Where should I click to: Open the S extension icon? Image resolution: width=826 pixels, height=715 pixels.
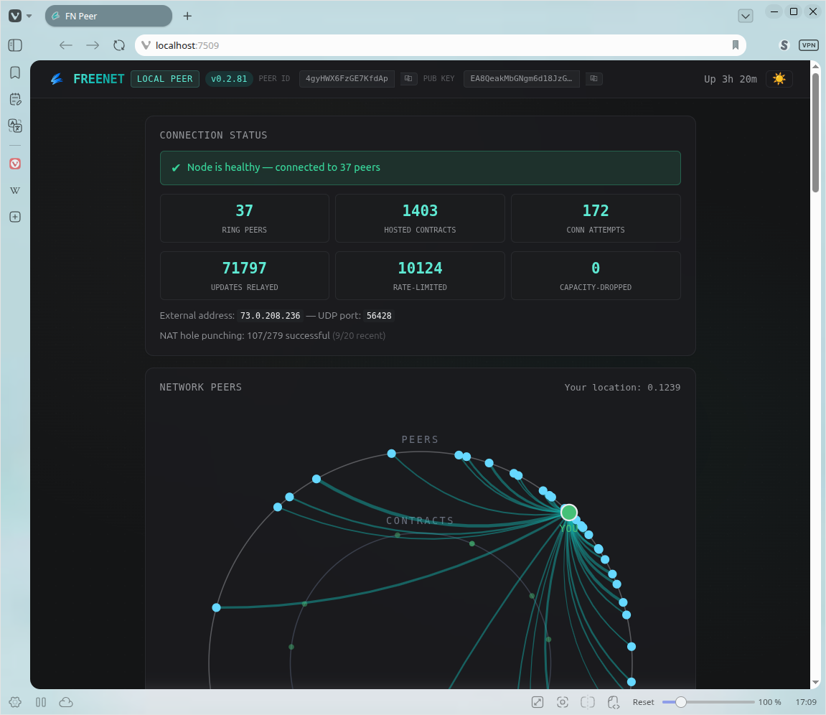(784, 45)
